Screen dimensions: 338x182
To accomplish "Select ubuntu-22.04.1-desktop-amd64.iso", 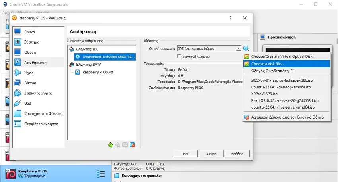I will point(286,87).
